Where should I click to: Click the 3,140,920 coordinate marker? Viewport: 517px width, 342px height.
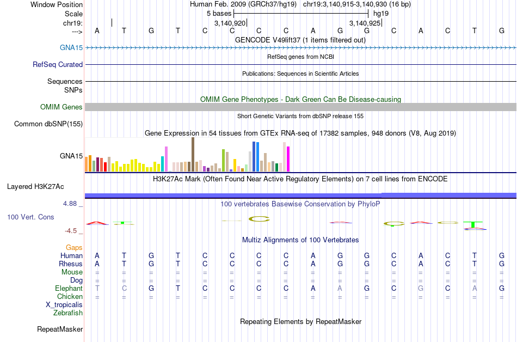230,23
